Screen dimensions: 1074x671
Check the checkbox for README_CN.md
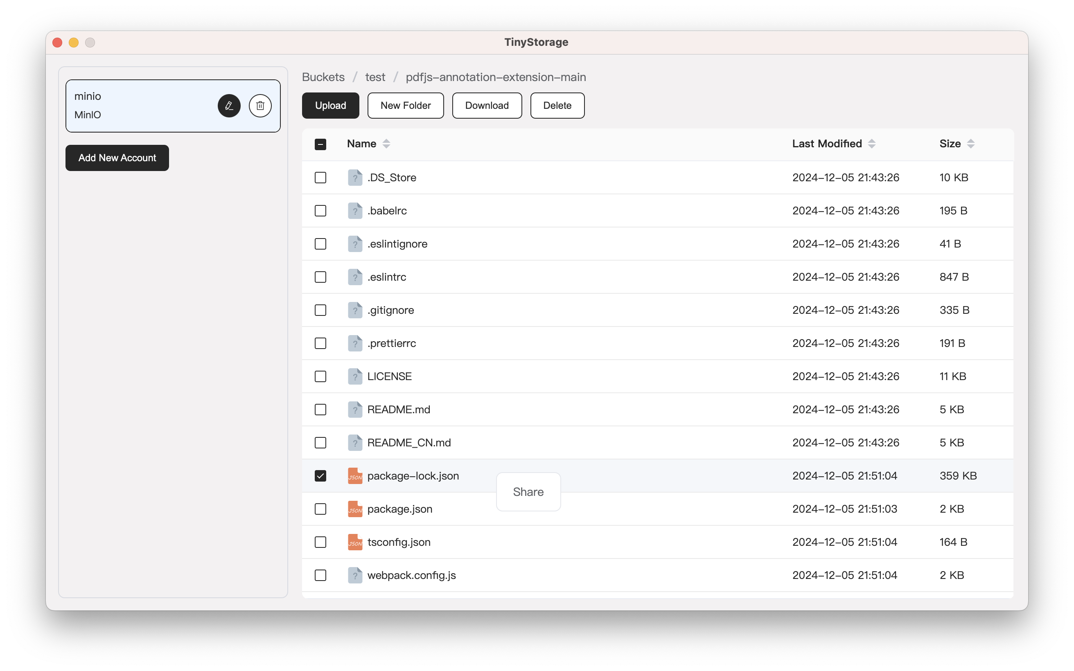320,442
